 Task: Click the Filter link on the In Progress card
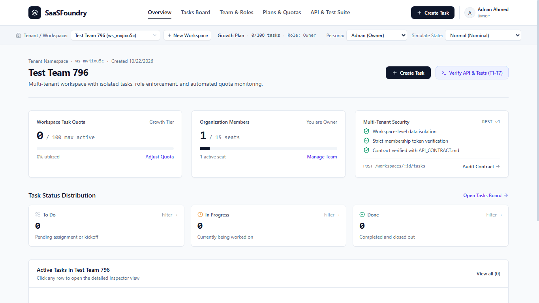[x=332, y=215]
